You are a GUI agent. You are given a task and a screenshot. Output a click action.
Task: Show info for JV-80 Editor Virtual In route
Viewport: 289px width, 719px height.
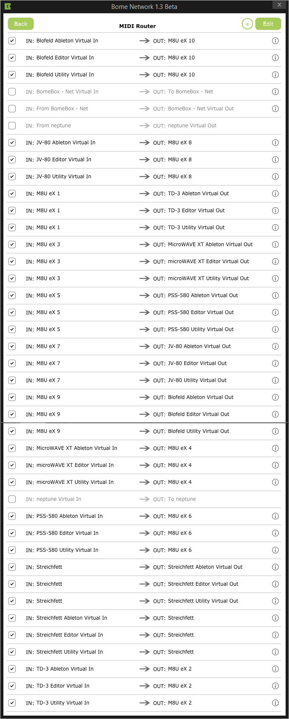click(x=275, y=160)
